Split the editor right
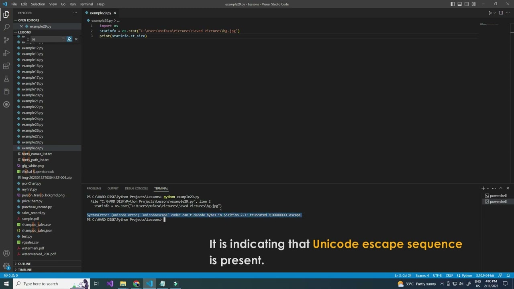514x289 pixels. click(x=501, y=13)
